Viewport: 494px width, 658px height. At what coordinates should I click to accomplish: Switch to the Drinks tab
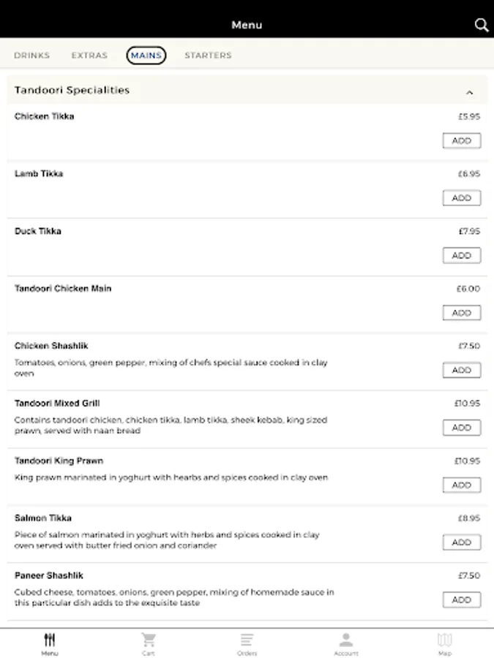32,56
